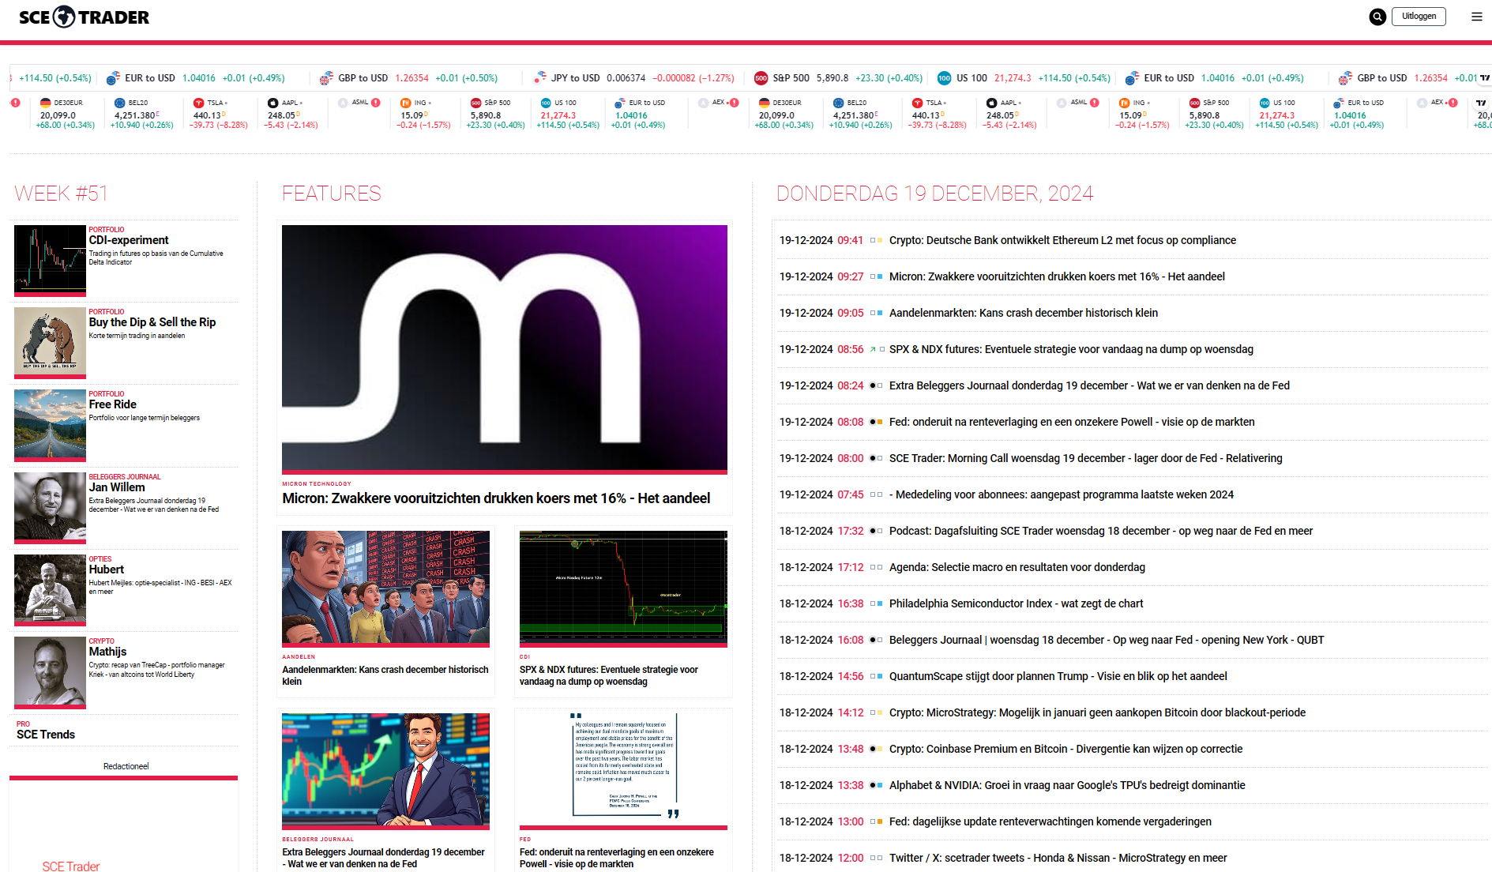Click Hubert's portrait photo
This screenshot has width=1492, height=872.
tap(50, 589)
